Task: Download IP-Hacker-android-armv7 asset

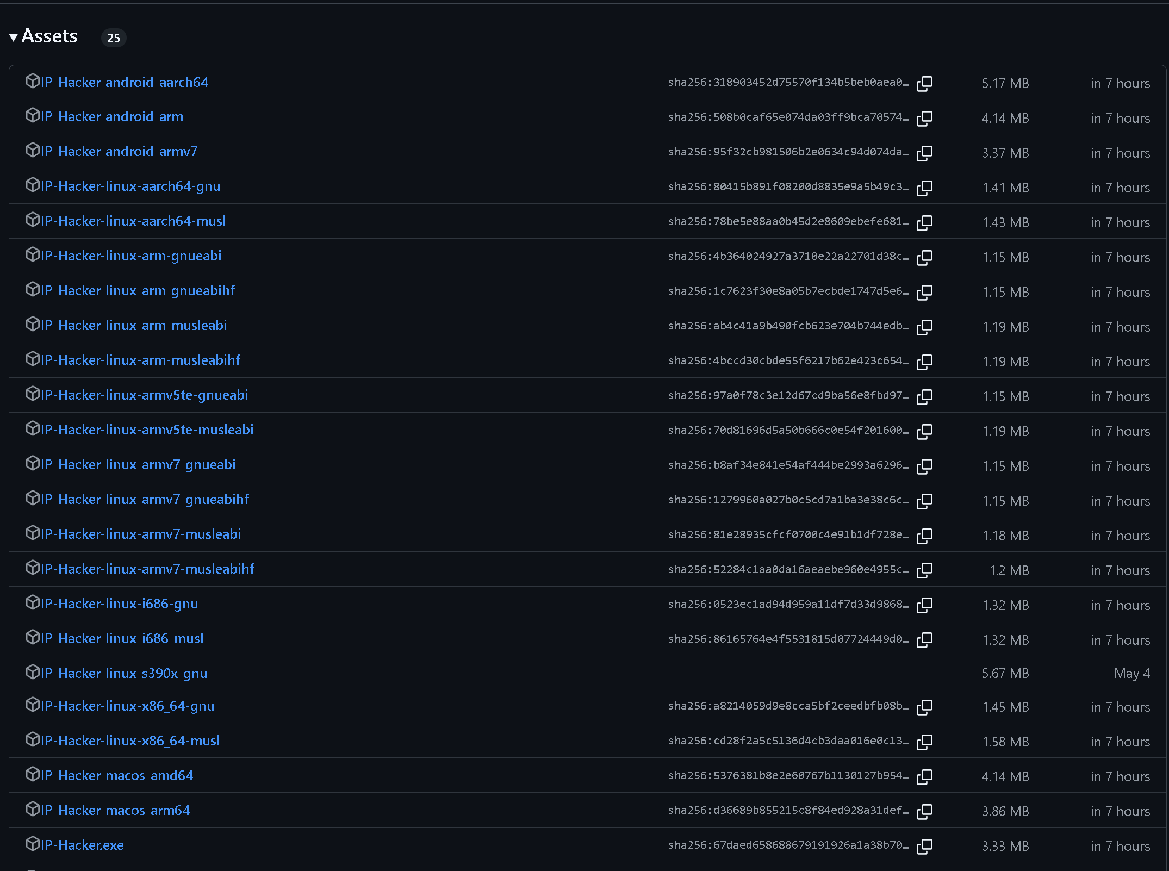Action: click(119, 152)
